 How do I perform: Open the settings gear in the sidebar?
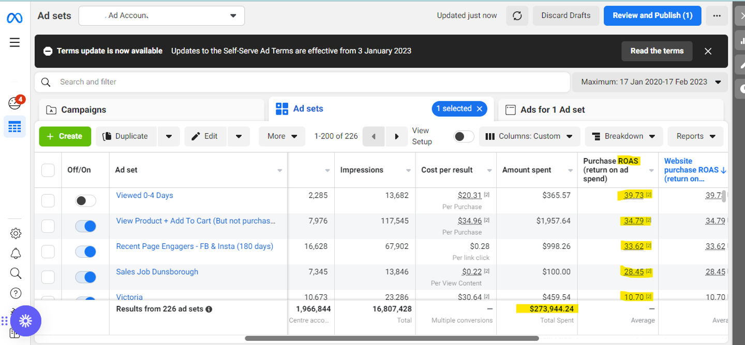[x=16, y=233]
